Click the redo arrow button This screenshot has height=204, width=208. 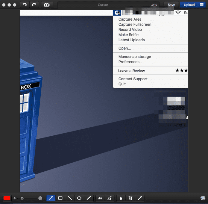coord(34,5)
